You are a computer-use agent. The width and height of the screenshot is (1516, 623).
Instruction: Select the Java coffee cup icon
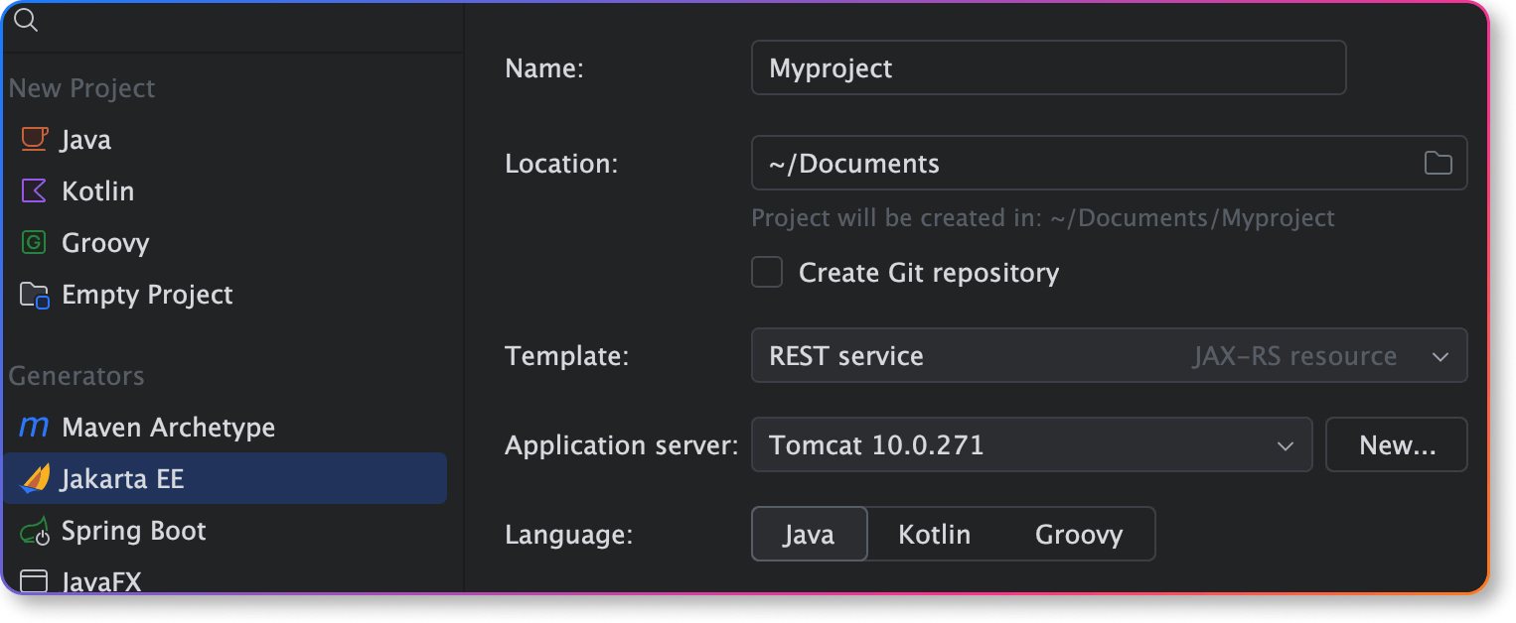[35, 140]
